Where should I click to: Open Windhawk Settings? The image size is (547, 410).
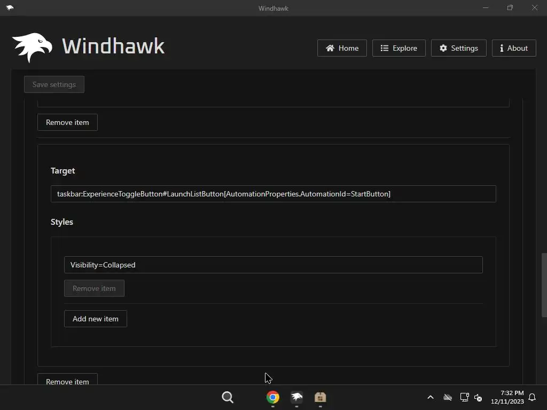point(459,48)
